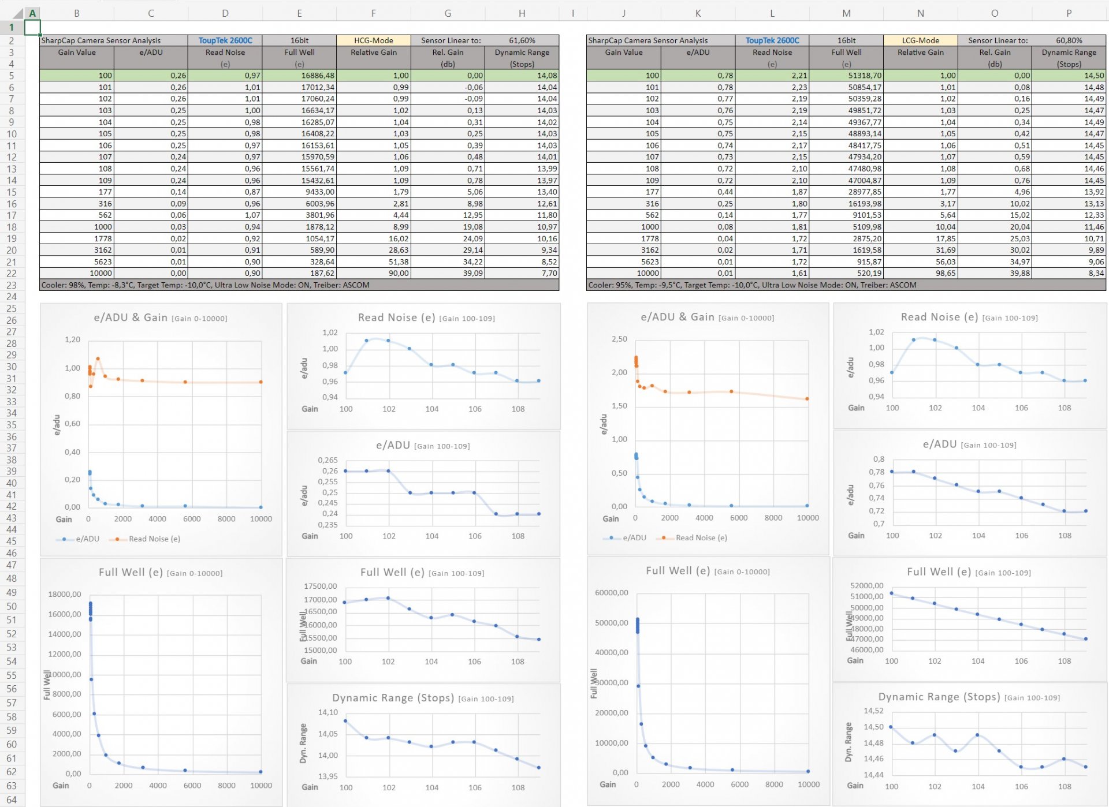The height and width of the screenshot is (807, 1109).
Task: Click the 'Cooler: 98%' footer row
Action: tap(299, 285)
